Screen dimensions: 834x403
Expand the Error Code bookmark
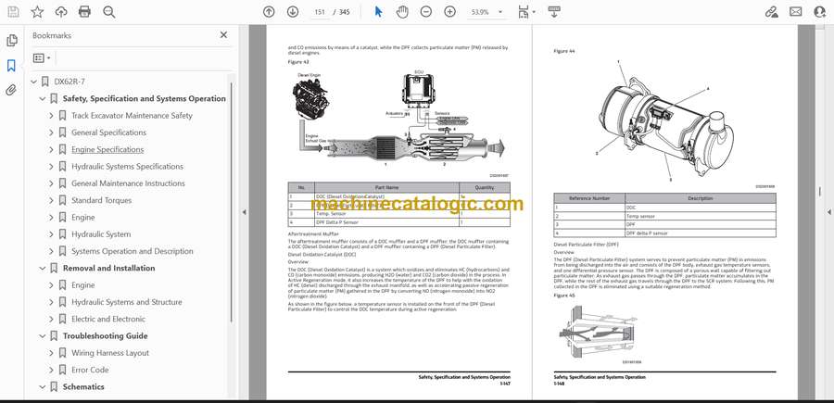point(51,370)
